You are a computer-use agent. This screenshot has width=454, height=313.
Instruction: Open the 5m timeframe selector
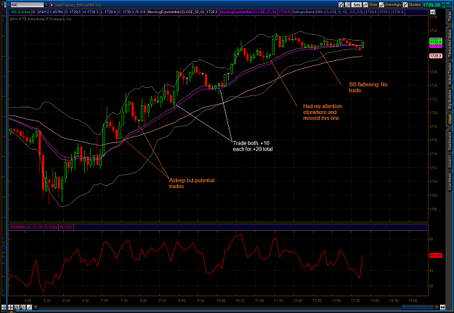pos(357,4)
